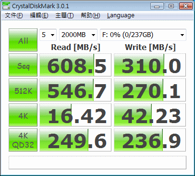Expand the drive dropdown showing F: 0%
The height and width of the screenshot is (176, 195).
coord(143,35)
